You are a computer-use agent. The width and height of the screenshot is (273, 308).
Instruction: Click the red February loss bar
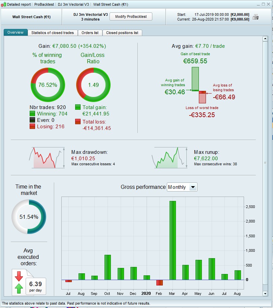click(159, 282)
